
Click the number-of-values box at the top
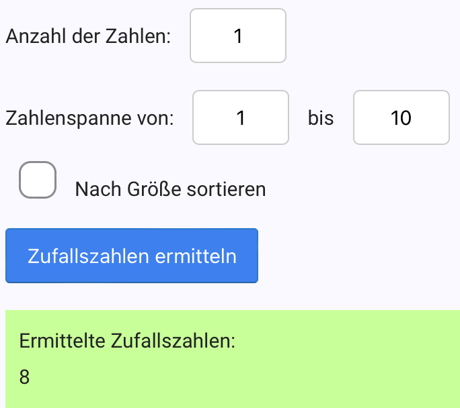pos(238,36)
